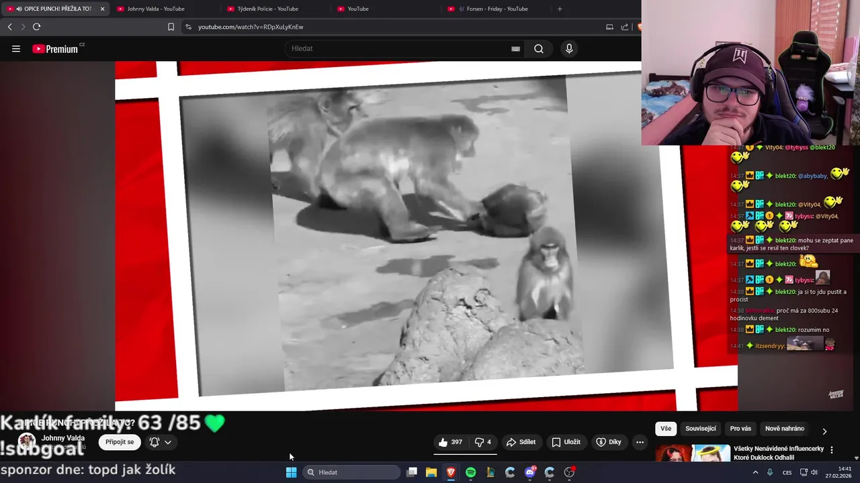The height and width of the screenshot is (483, 860).
Task: Show hidden system tray icons chevron
Action: pos(755,472)
